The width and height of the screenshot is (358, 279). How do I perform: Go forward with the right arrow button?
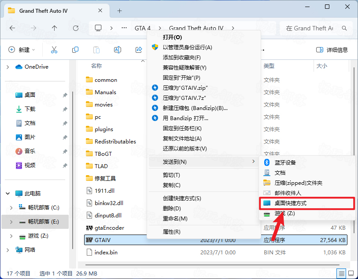pyautogui.click(x=33, y=28)
